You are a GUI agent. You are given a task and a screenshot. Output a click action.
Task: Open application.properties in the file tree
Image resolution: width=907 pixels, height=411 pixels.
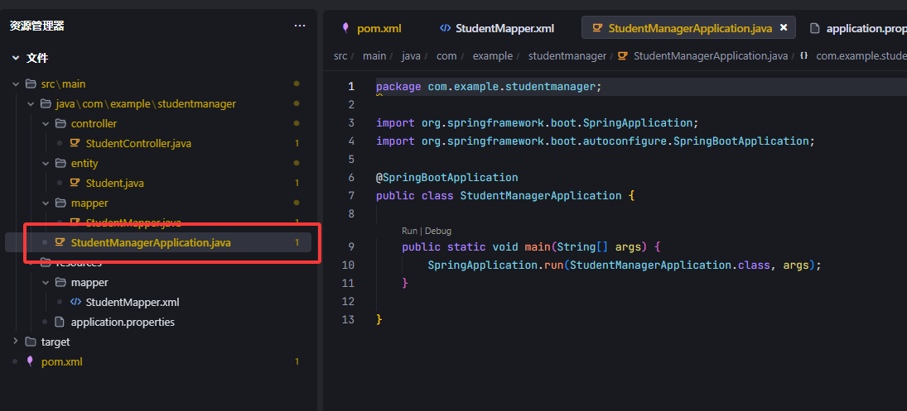pyautogui.click(x=123, y=322)
